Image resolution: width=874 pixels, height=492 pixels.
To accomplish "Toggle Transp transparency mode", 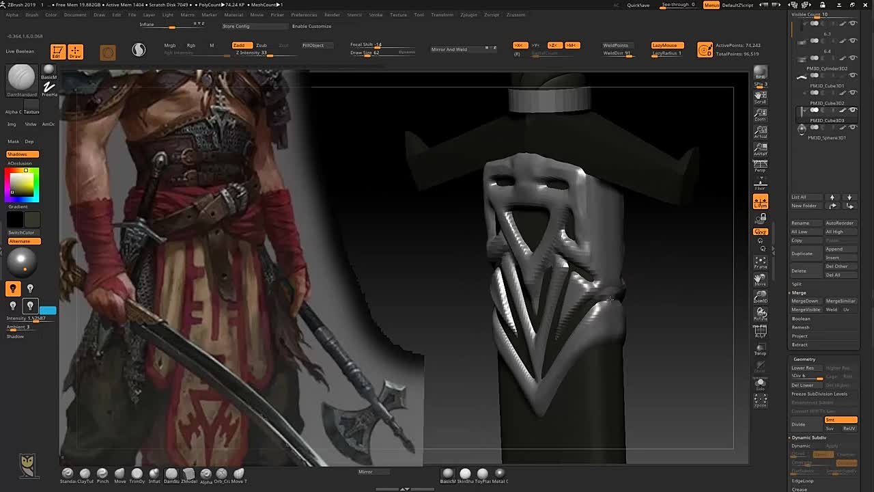I will point(760,349).
